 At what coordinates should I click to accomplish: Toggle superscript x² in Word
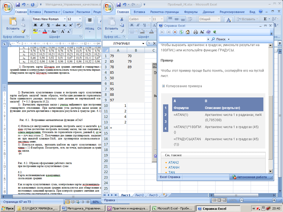point(71,25)
